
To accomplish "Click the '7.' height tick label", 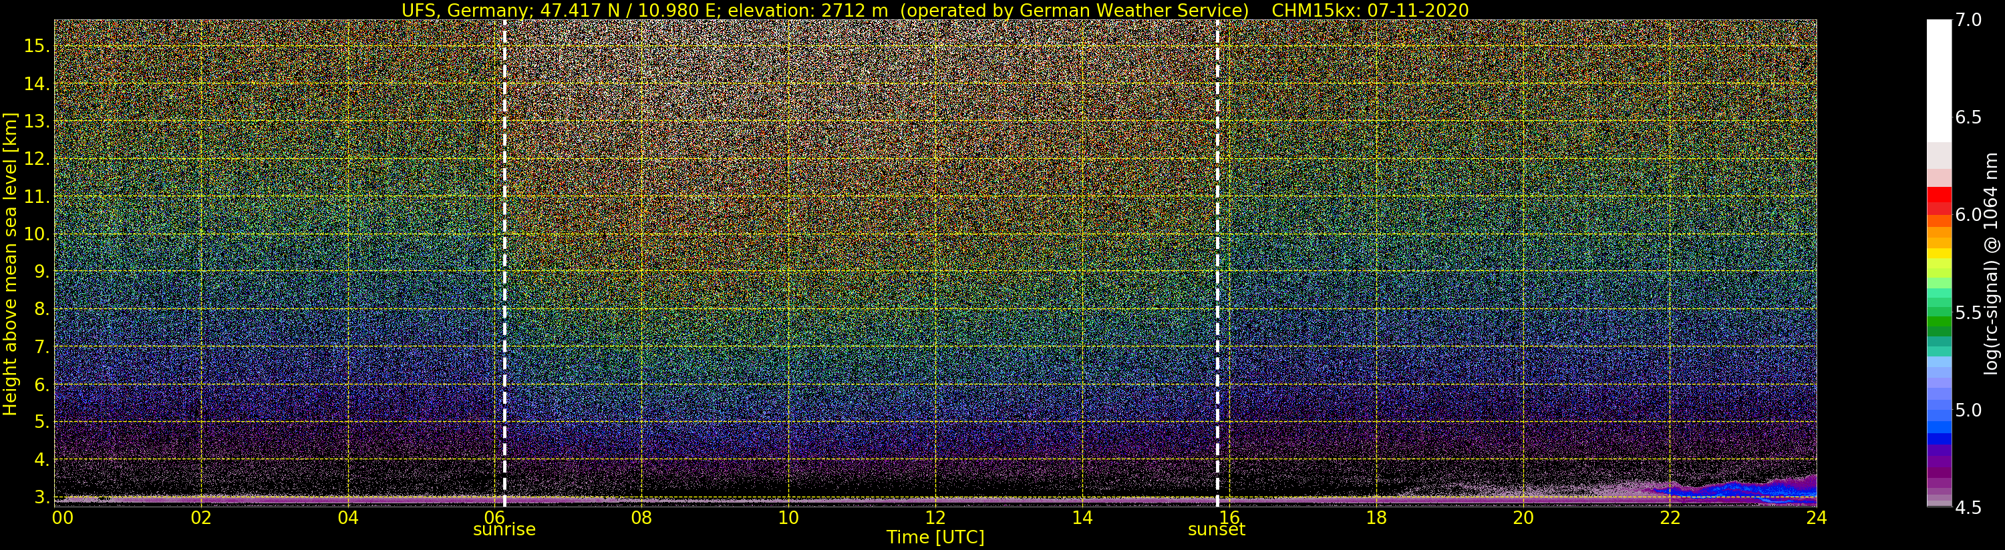I will (41, 347).
